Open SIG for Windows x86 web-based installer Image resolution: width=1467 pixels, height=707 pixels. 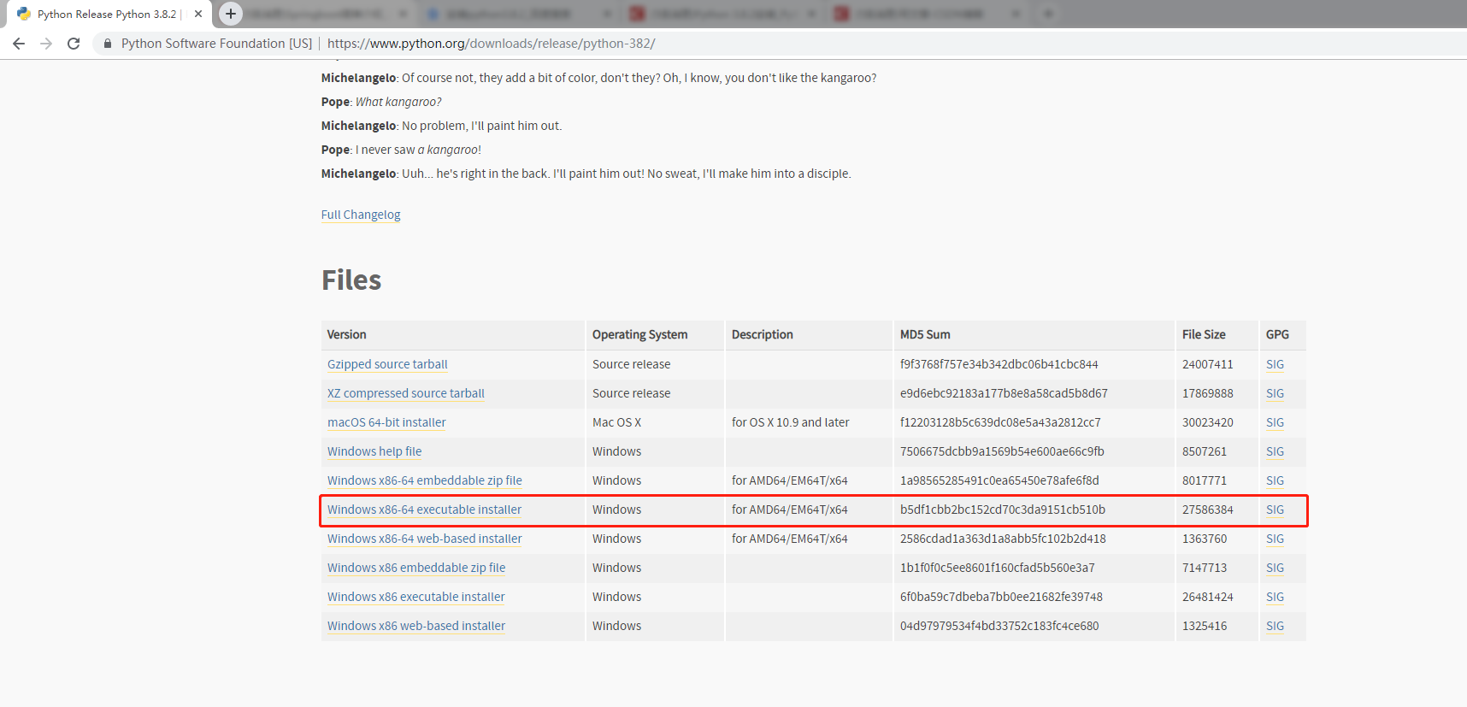point(1275,626)
